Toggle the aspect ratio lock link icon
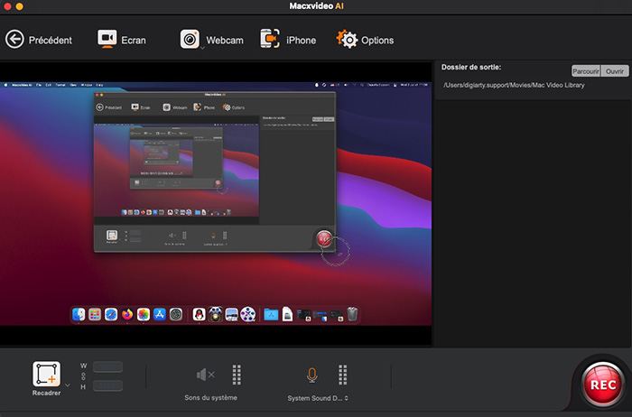The width and height of the screenshot is (632, 417). 83,376
